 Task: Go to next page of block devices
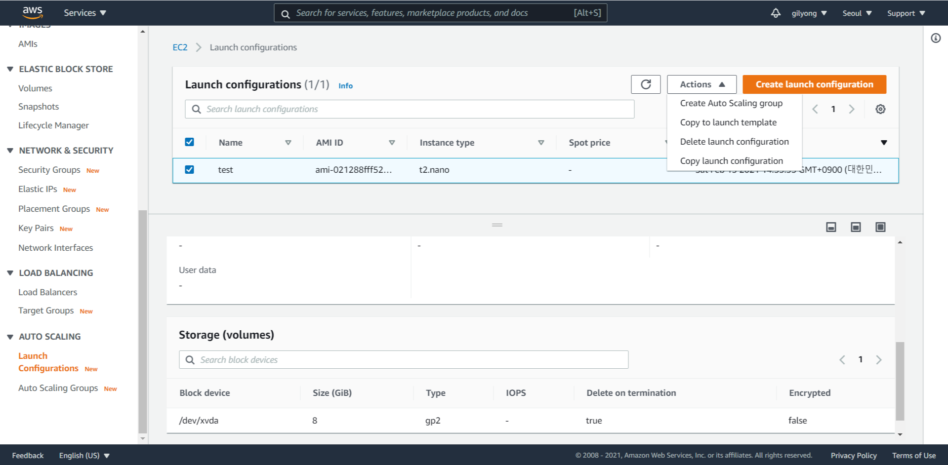879,360
